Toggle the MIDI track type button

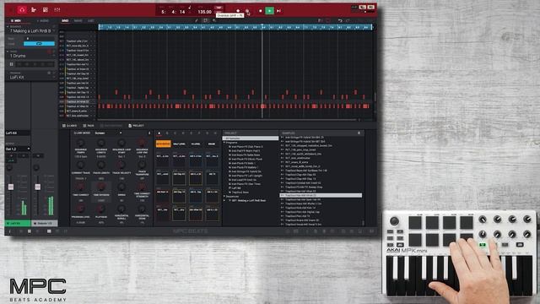(16, 21)
